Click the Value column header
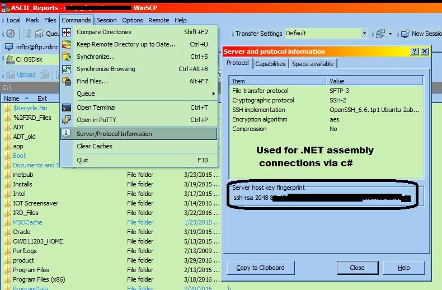This screenshot has height=290, width=442. coord(375,81)
